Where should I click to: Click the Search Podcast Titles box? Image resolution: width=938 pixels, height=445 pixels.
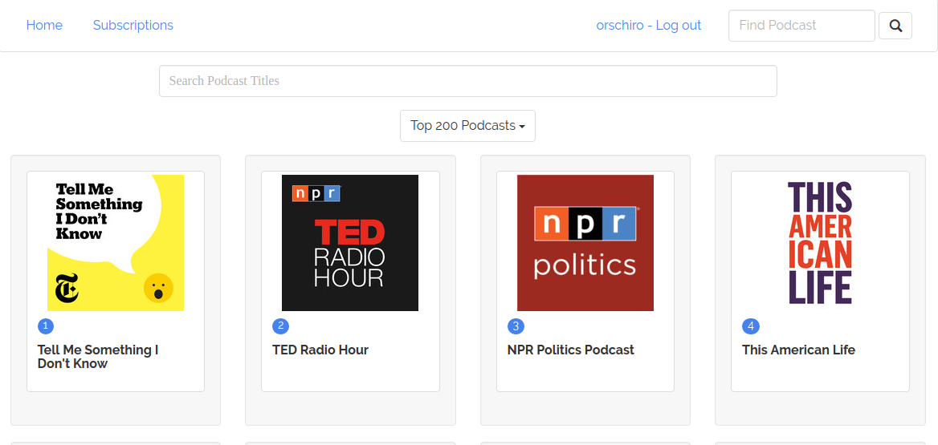pos(468,81)
